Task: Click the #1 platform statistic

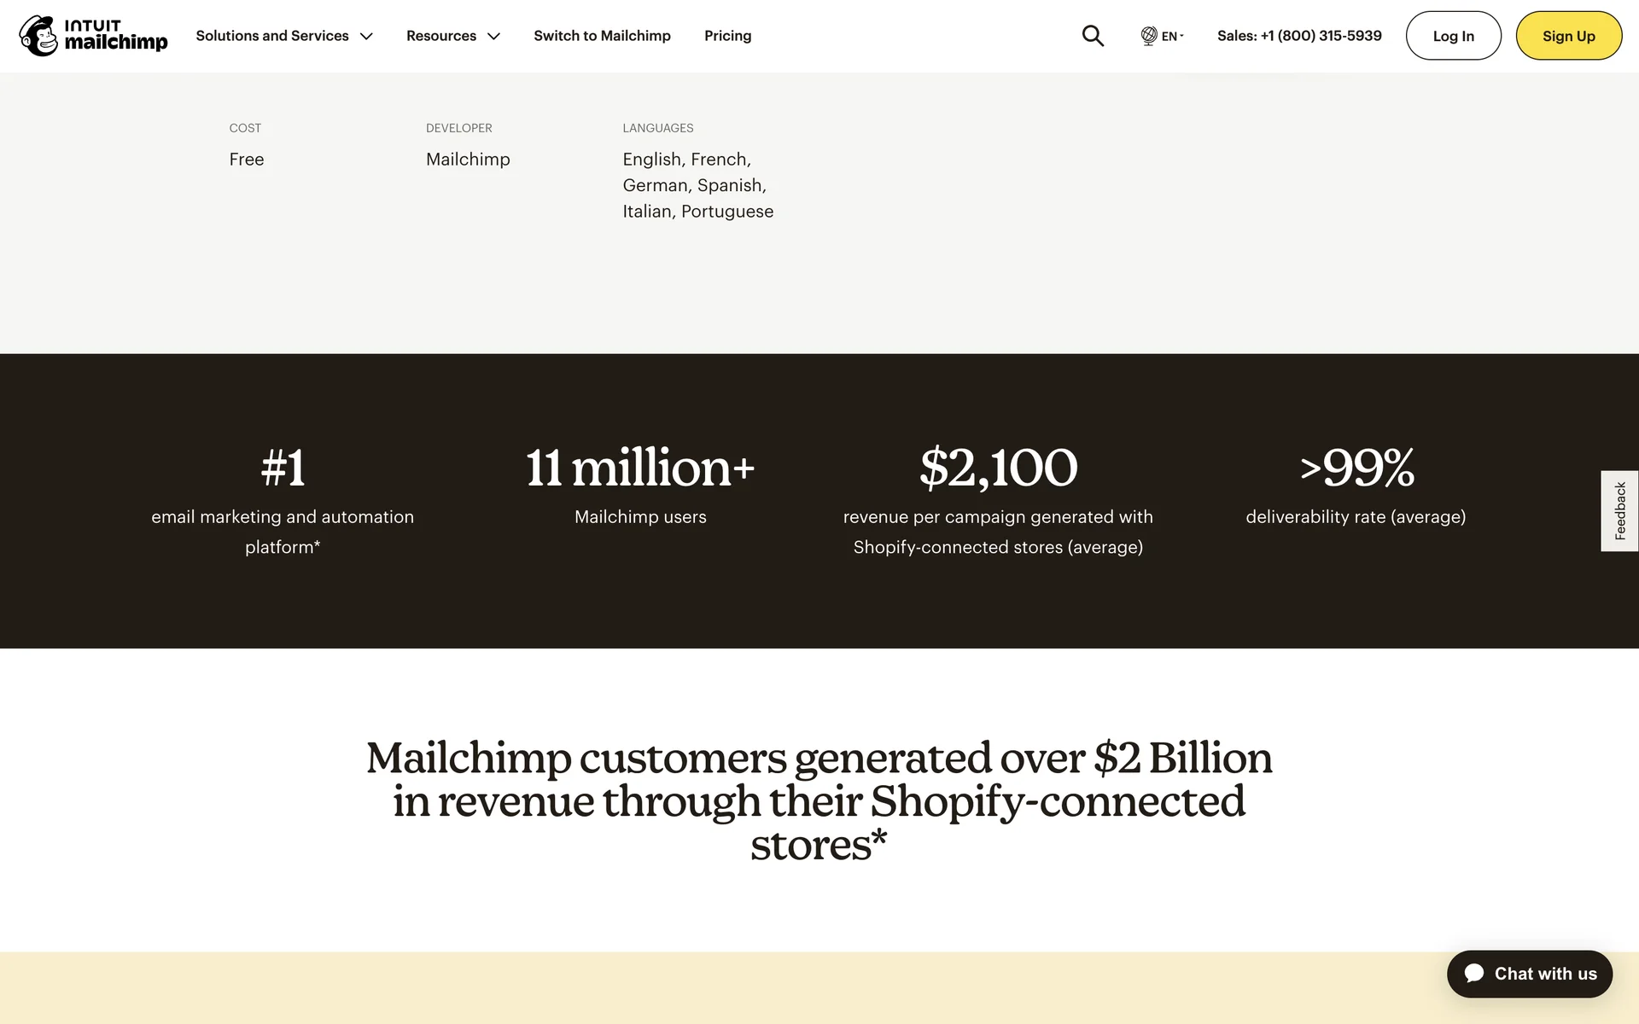Action: pyautogui.click(x=283, y=468)
